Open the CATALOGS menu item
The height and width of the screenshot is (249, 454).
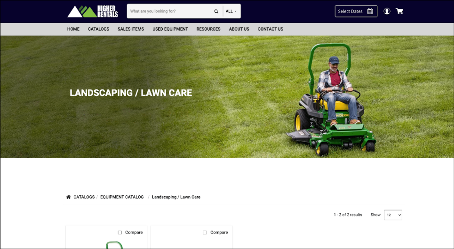[x=98, y=29]
